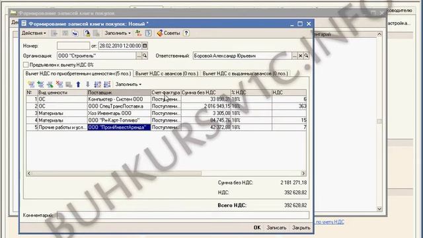This screenshot has height=238, width=423.
Task: Move row down with grey arrow
Action: 88,85
